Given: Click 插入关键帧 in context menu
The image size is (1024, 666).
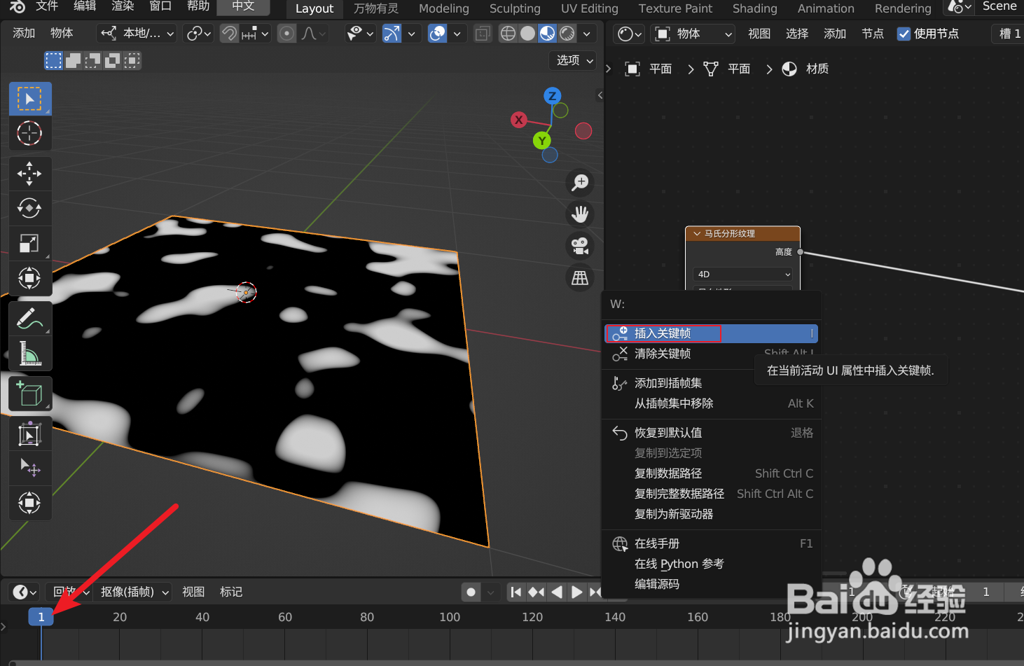Looking at the screenshot, I should click(712, 333).
